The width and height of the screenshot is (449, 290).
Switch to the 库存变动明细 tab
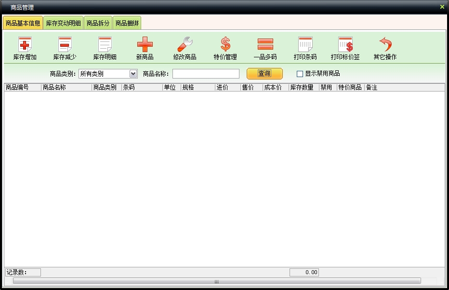63,23
